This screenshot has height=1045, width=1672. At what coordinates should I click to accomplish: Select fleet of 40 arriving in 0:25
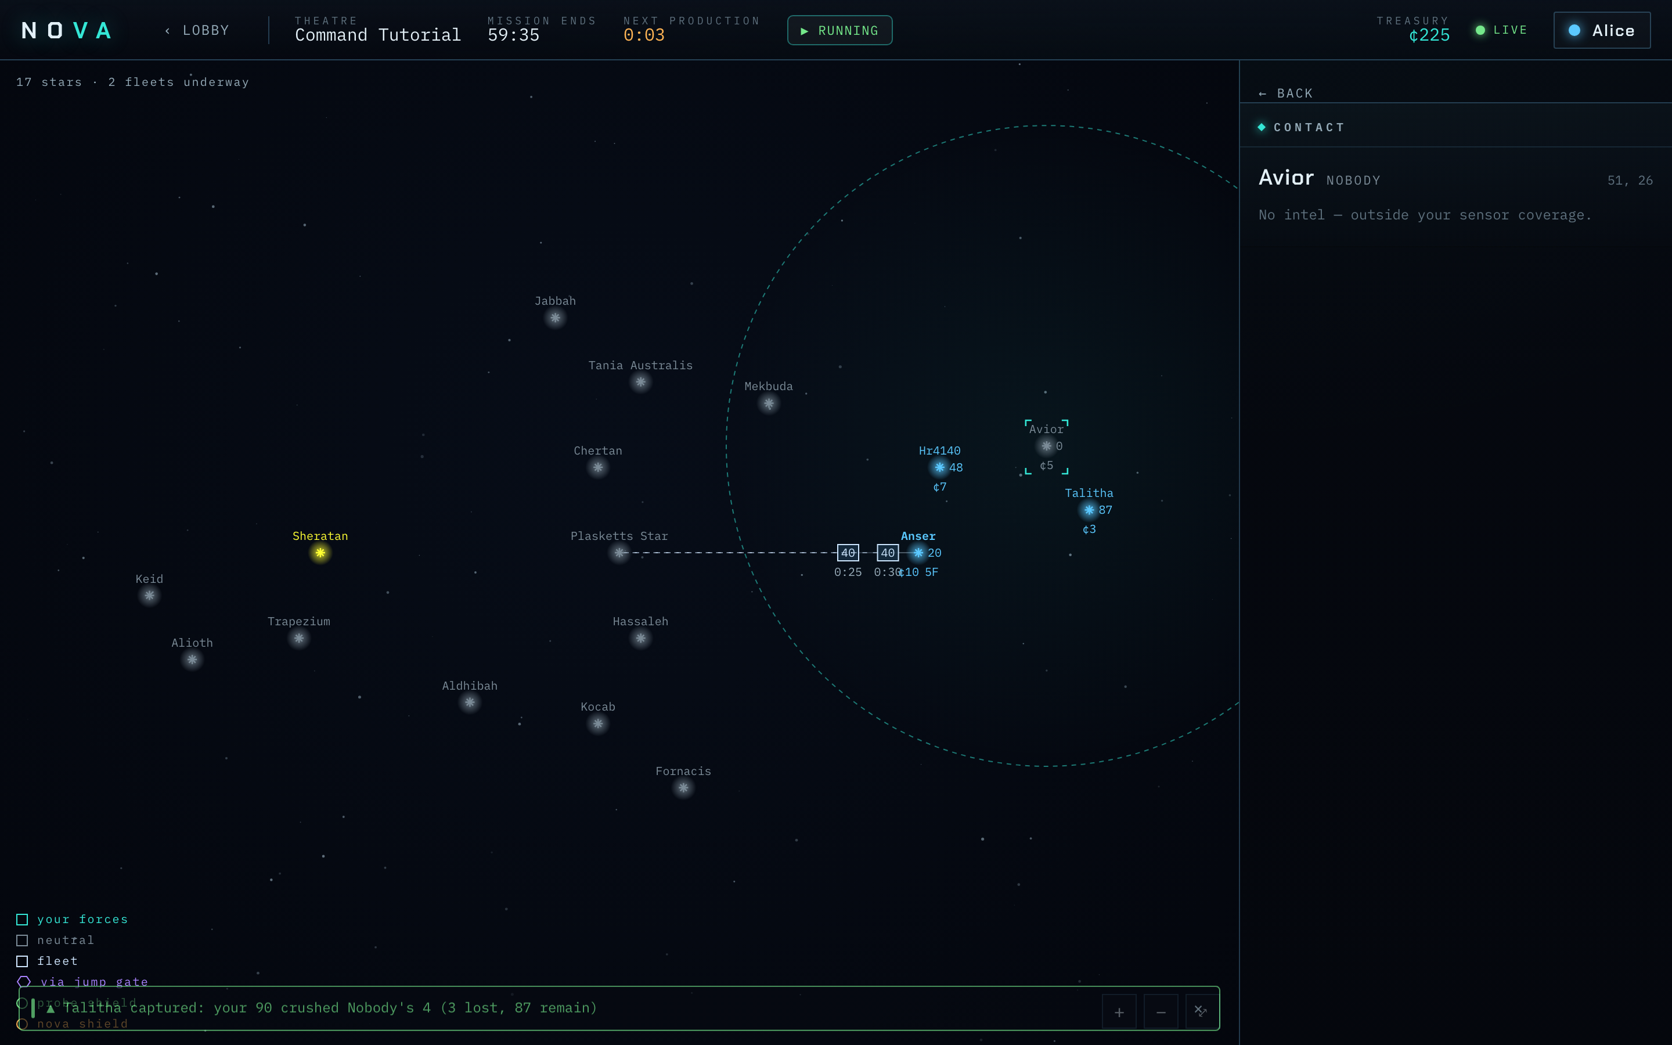(848, 552)
